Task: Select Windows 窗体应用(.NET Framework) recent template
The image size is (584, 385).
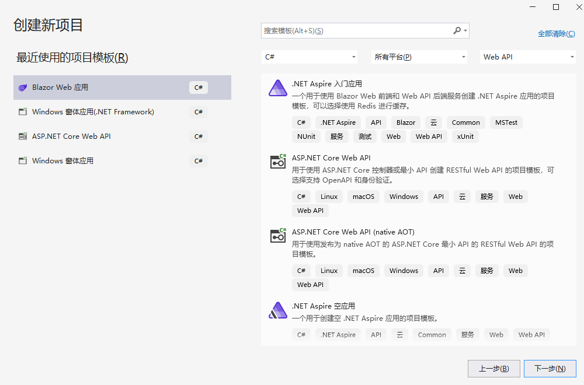Action: tap(122, 111)
